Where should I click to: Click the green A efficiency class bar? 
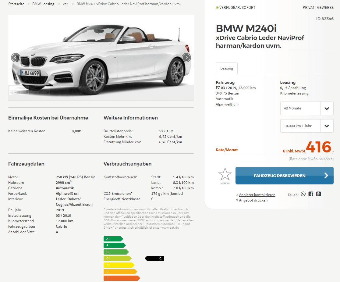coord(115,245)
